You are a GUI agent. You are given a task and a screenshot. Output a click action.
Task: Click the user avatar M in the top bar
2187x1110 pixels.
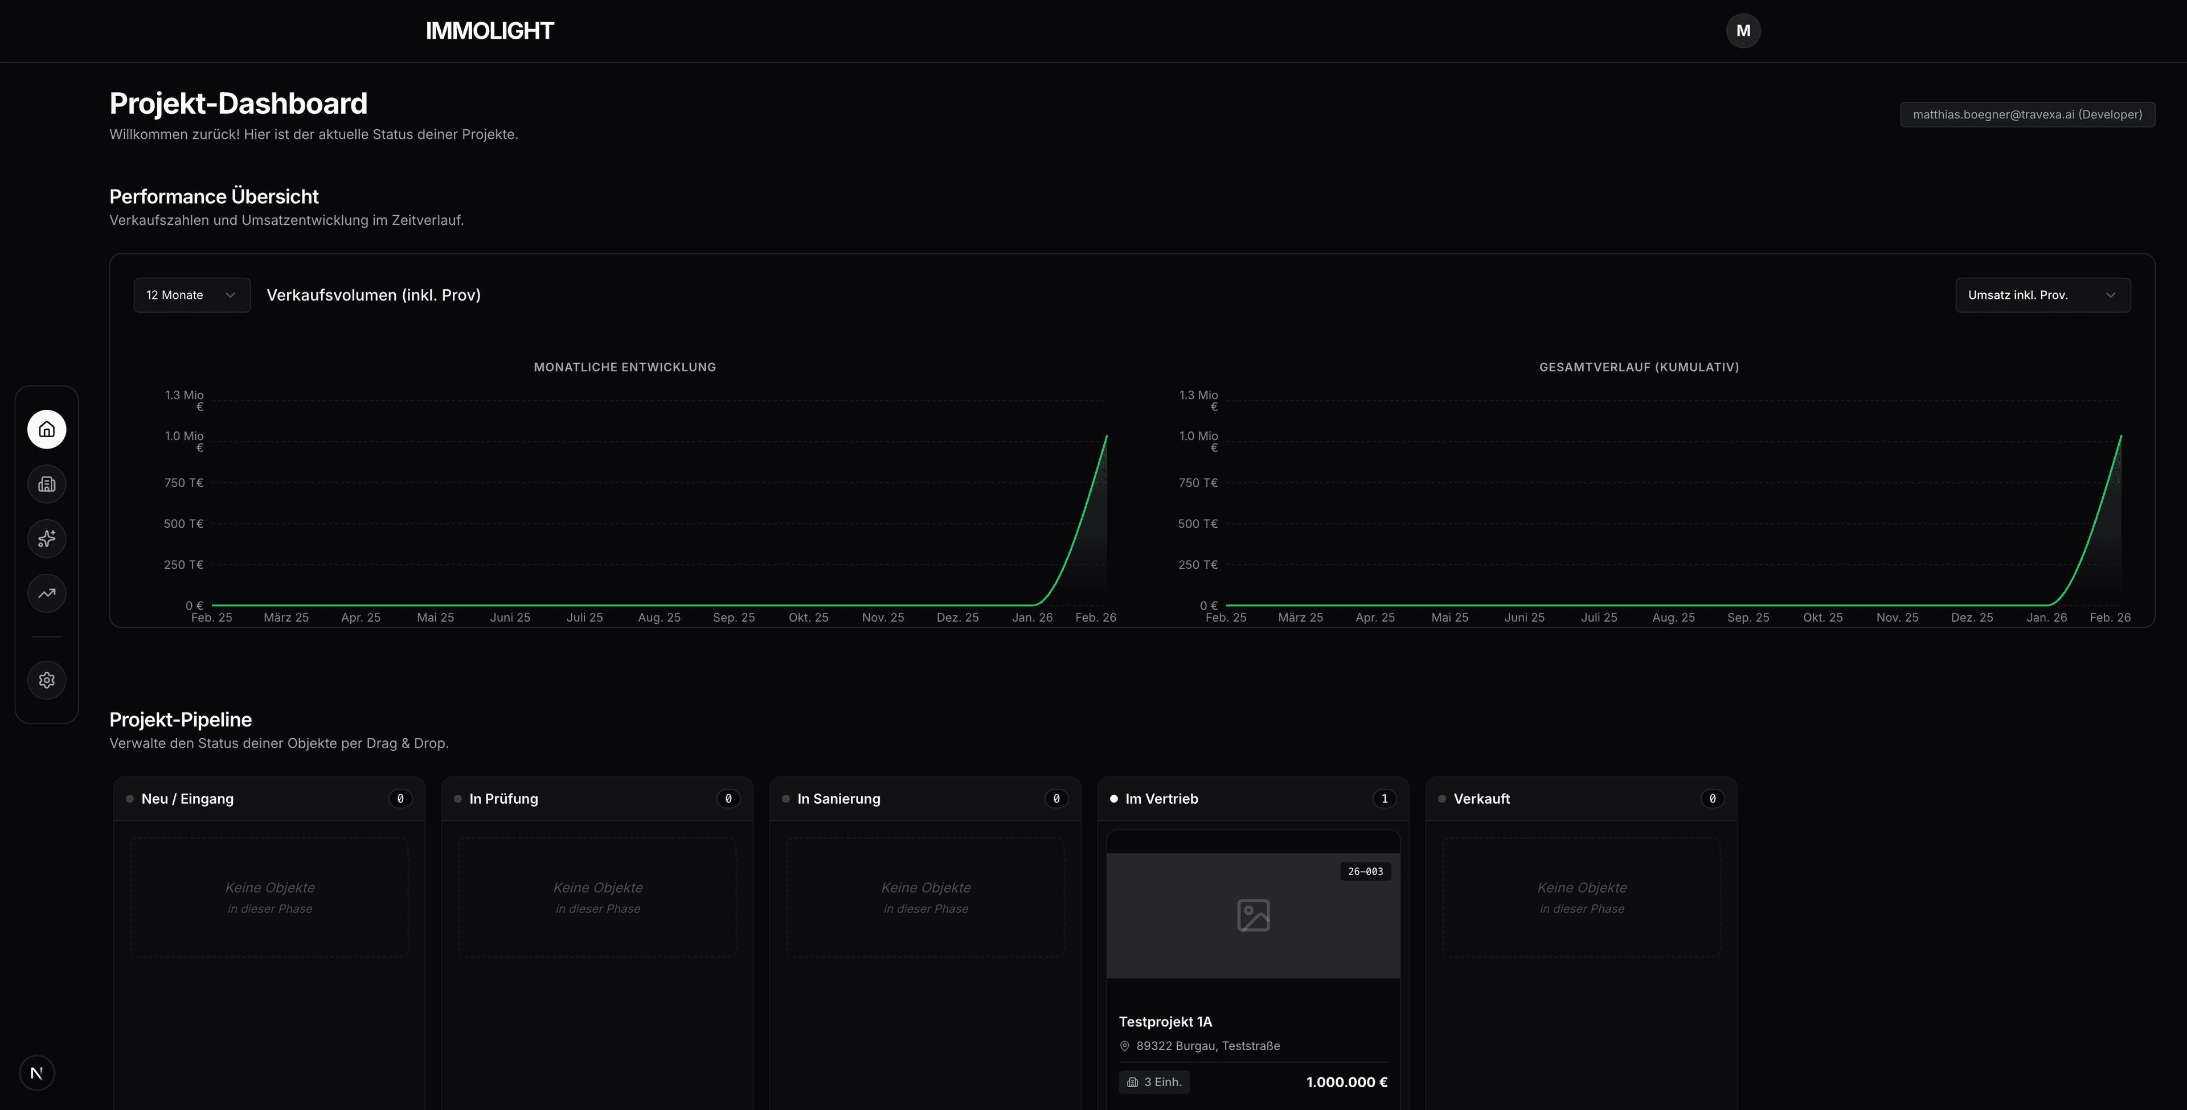coord(1744,31)
